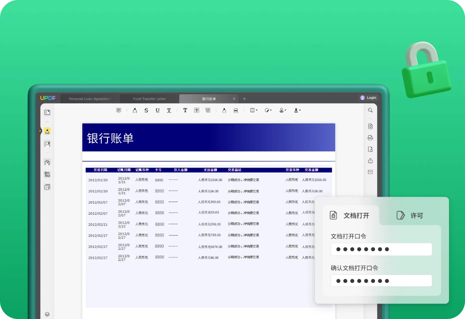Viewport: 465px width, 319px height.
Task: Select the underline annotation tool
Action: tap(157, 110)
